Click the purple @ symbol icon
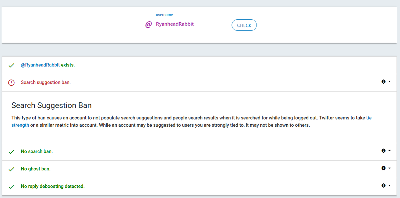Screen dimensions: 400x198 [148, 25]
